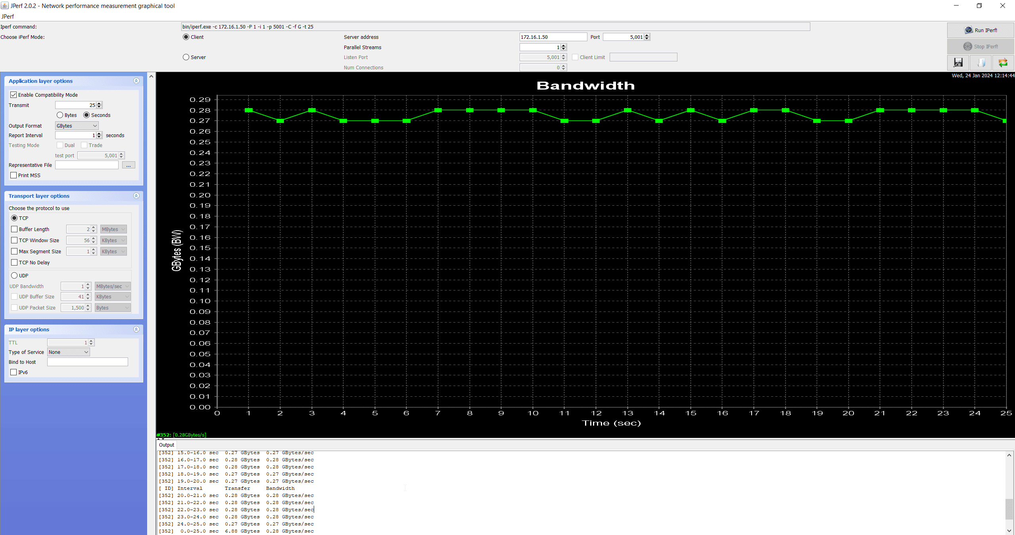Viewport: 1015px width, 535px height.
Task: Click the output line '20.0-21.0 sec'
Action: pyautogui.click(x=236, y=495)
